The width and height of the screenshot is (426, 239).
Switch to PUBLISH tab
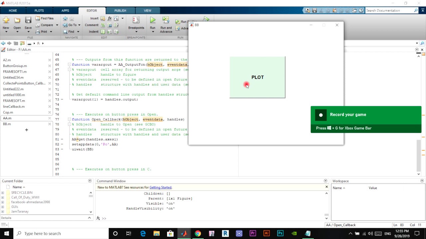pyautogui.click(x=120, y=10)
